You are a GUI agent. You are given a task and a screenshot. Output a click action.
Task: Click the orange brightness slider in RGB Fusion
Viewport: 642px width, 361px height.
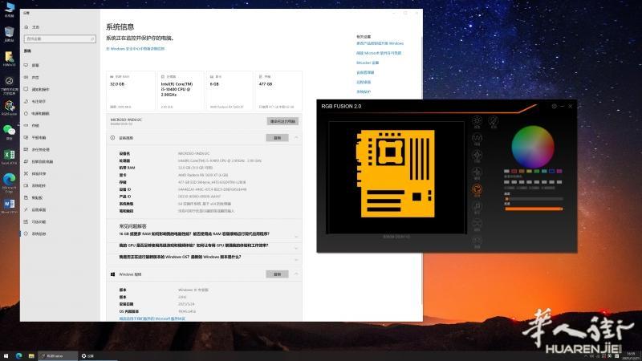tap(534, 209)
